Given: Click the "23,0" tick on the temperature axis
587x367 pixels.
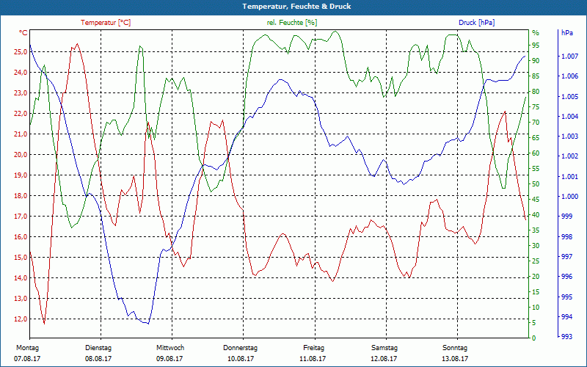Looking at the screenshot, I should [x=21, y=93].
